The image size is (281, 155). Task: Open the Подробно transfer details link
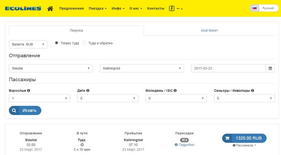[184, 145]
